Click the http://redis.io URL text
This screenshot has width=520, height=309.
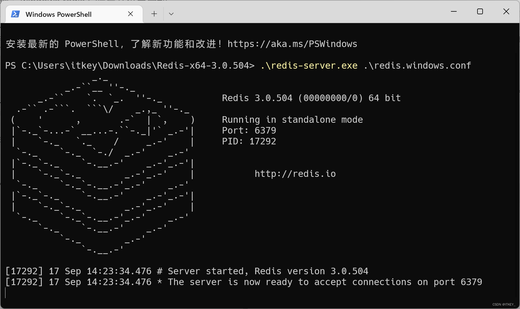pyautogui.click(x=295, y=174)
